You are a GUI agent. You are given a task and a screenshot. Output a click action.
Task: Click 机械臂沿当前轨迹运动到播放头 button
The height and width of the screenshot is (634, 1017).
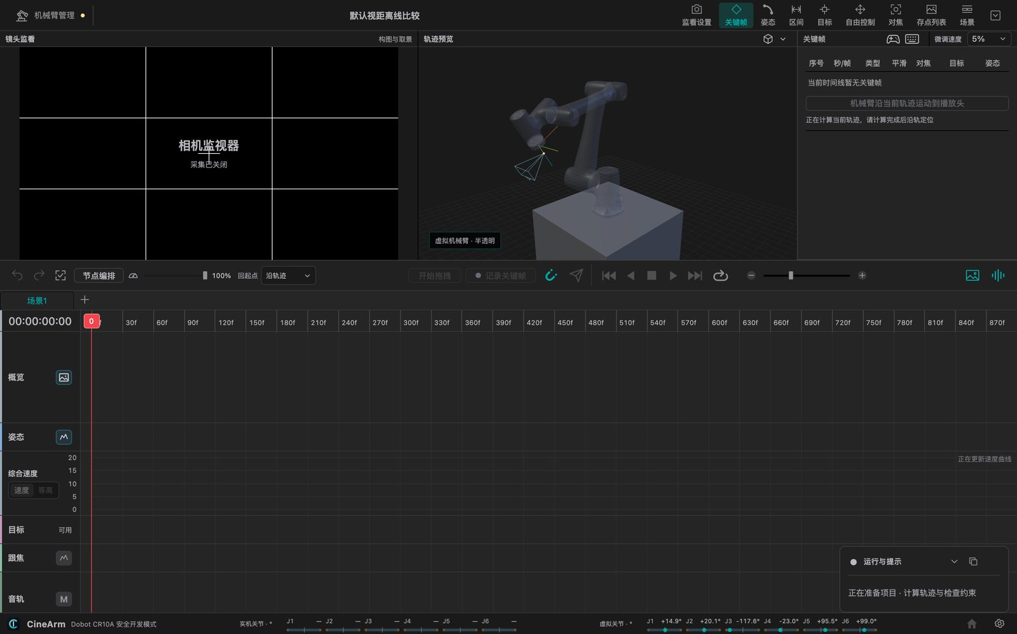pos(907,103)
